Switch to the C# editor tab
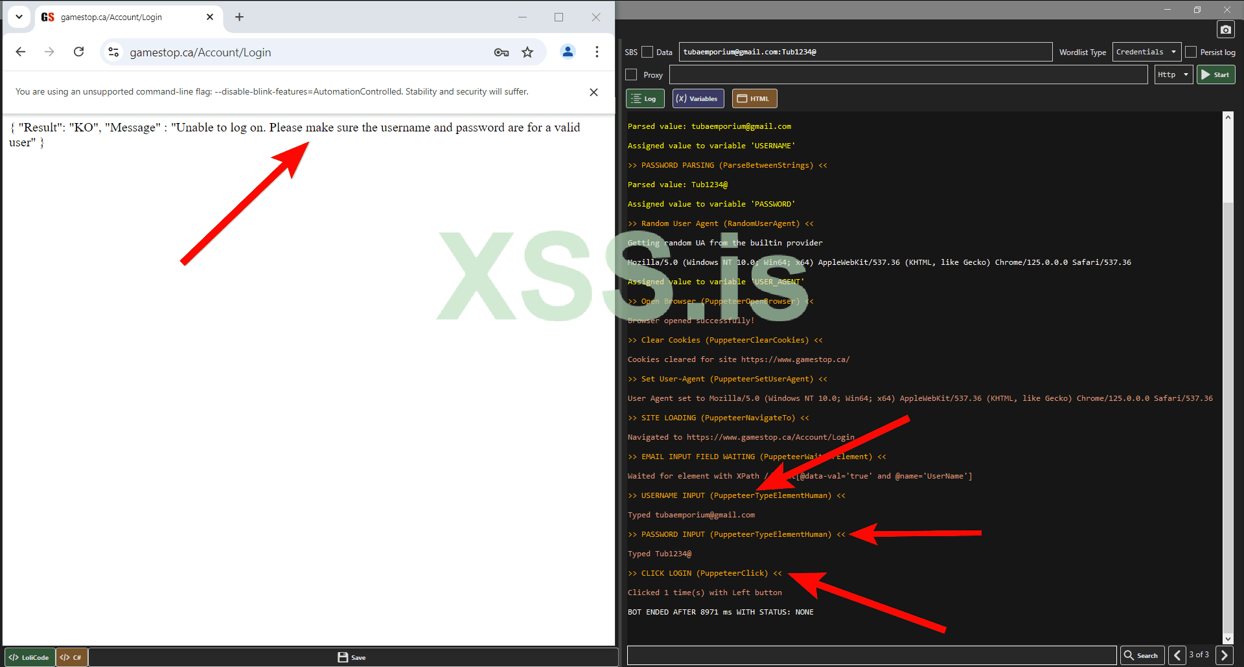This screenshot has width=1244, height=667. [x=71, y=657]
